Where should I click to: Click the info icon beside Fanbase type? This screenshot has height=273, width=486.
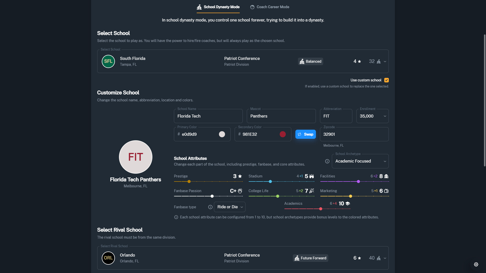point(210,207)
